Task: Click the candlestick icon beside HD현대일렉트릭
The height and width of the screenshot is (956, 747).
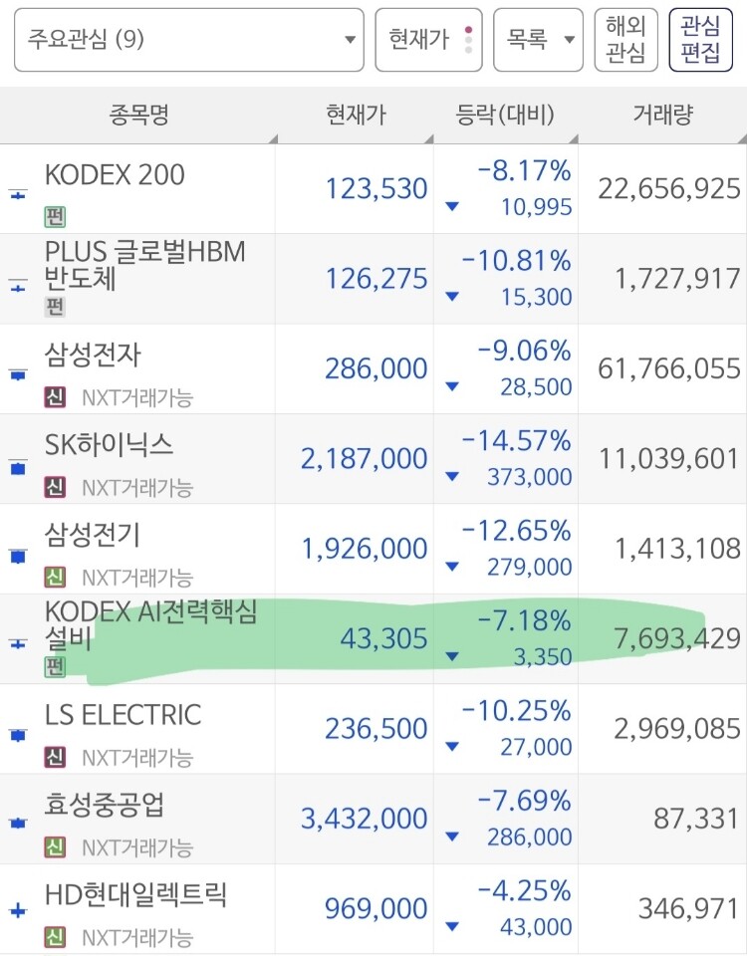Action: point(18,911)
